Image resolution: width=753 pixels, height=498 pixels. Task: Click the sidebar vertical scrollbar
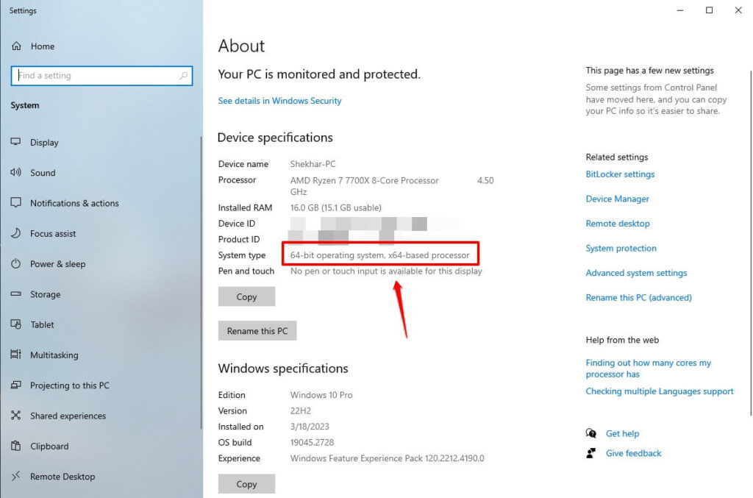tap(201, 280)
